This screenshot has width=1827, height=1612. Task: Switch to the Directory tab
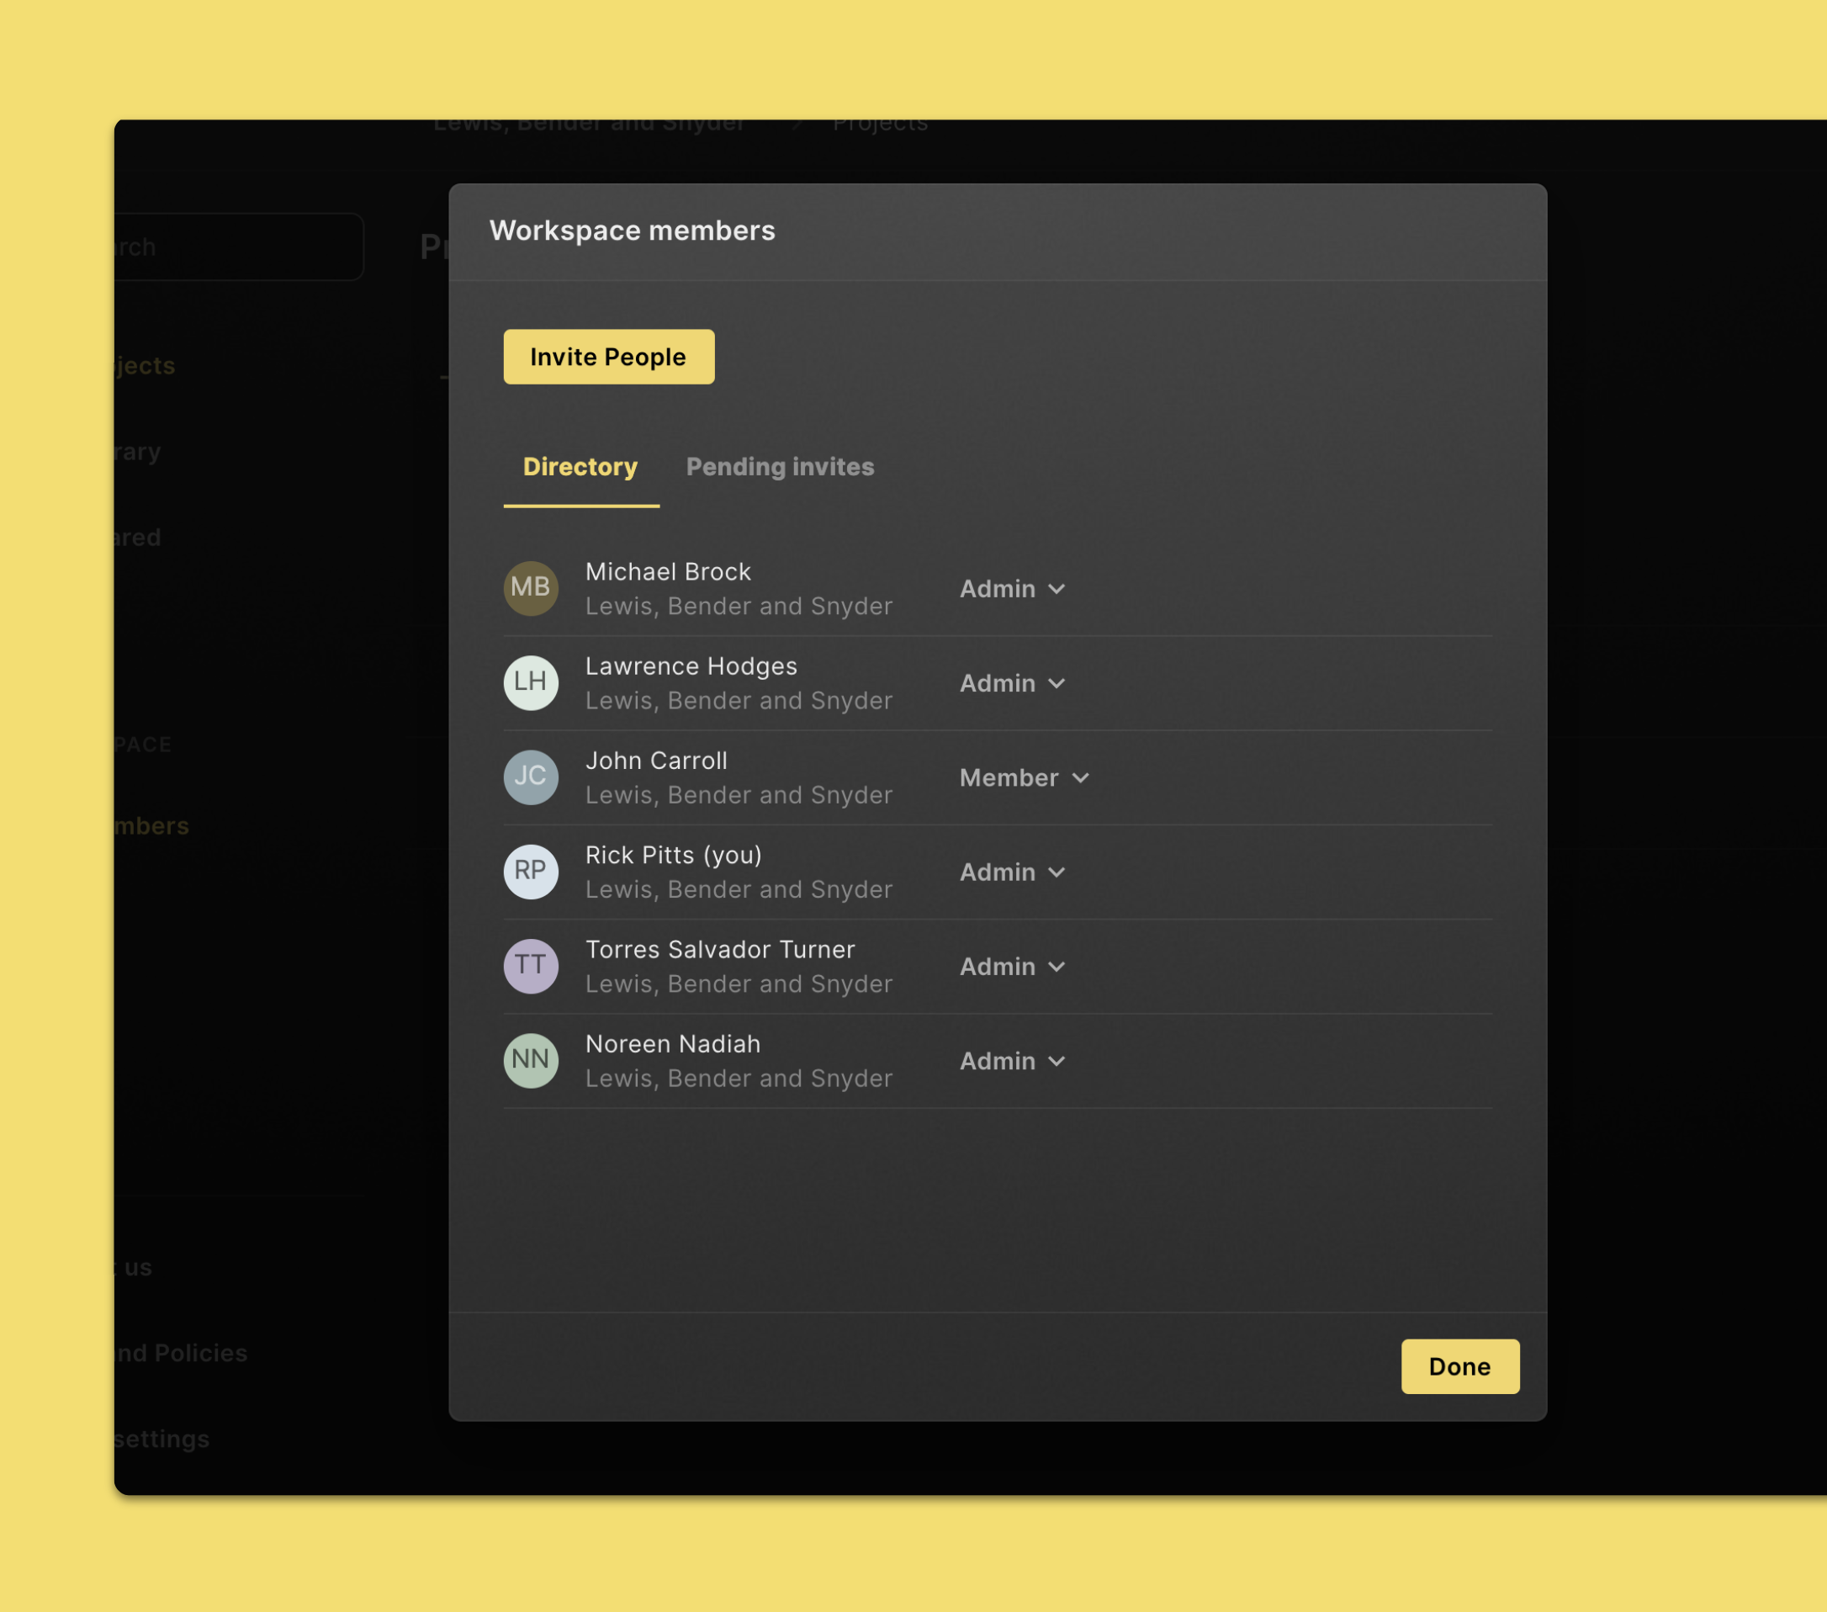tap(581, 468)
